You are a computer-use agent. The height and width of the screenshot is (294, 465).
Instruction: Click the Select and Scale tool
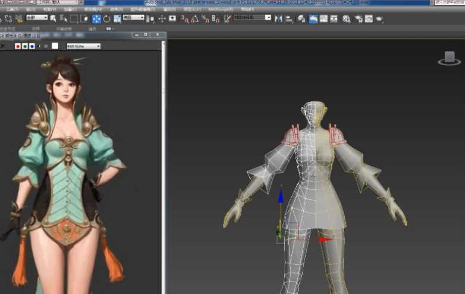[x=117, y=18]
